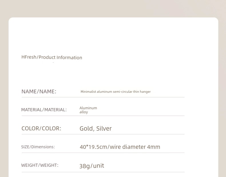Select the COLOR/COLOR: label

[x=41, y=128]
